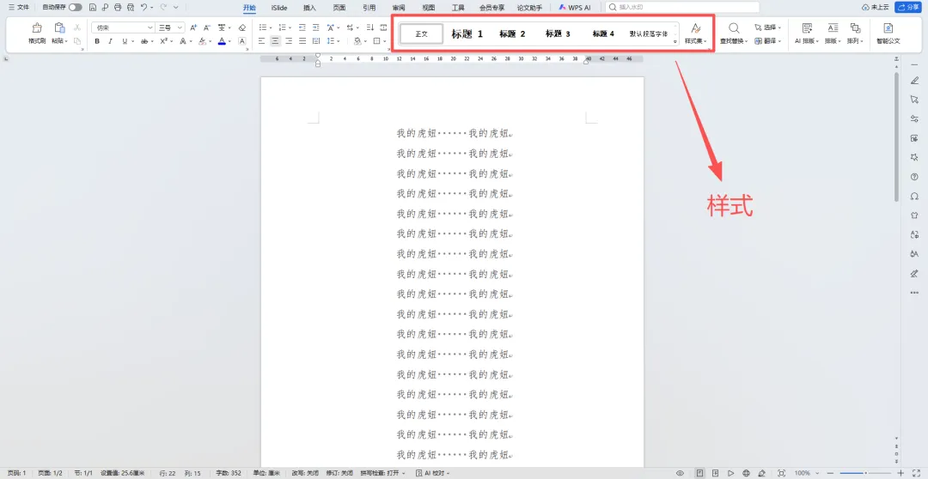Image resolution: width=928 pixels, height=479 pixels.
Task: Click the eye-protection icon in status bar
Action: tap(680, 473)
